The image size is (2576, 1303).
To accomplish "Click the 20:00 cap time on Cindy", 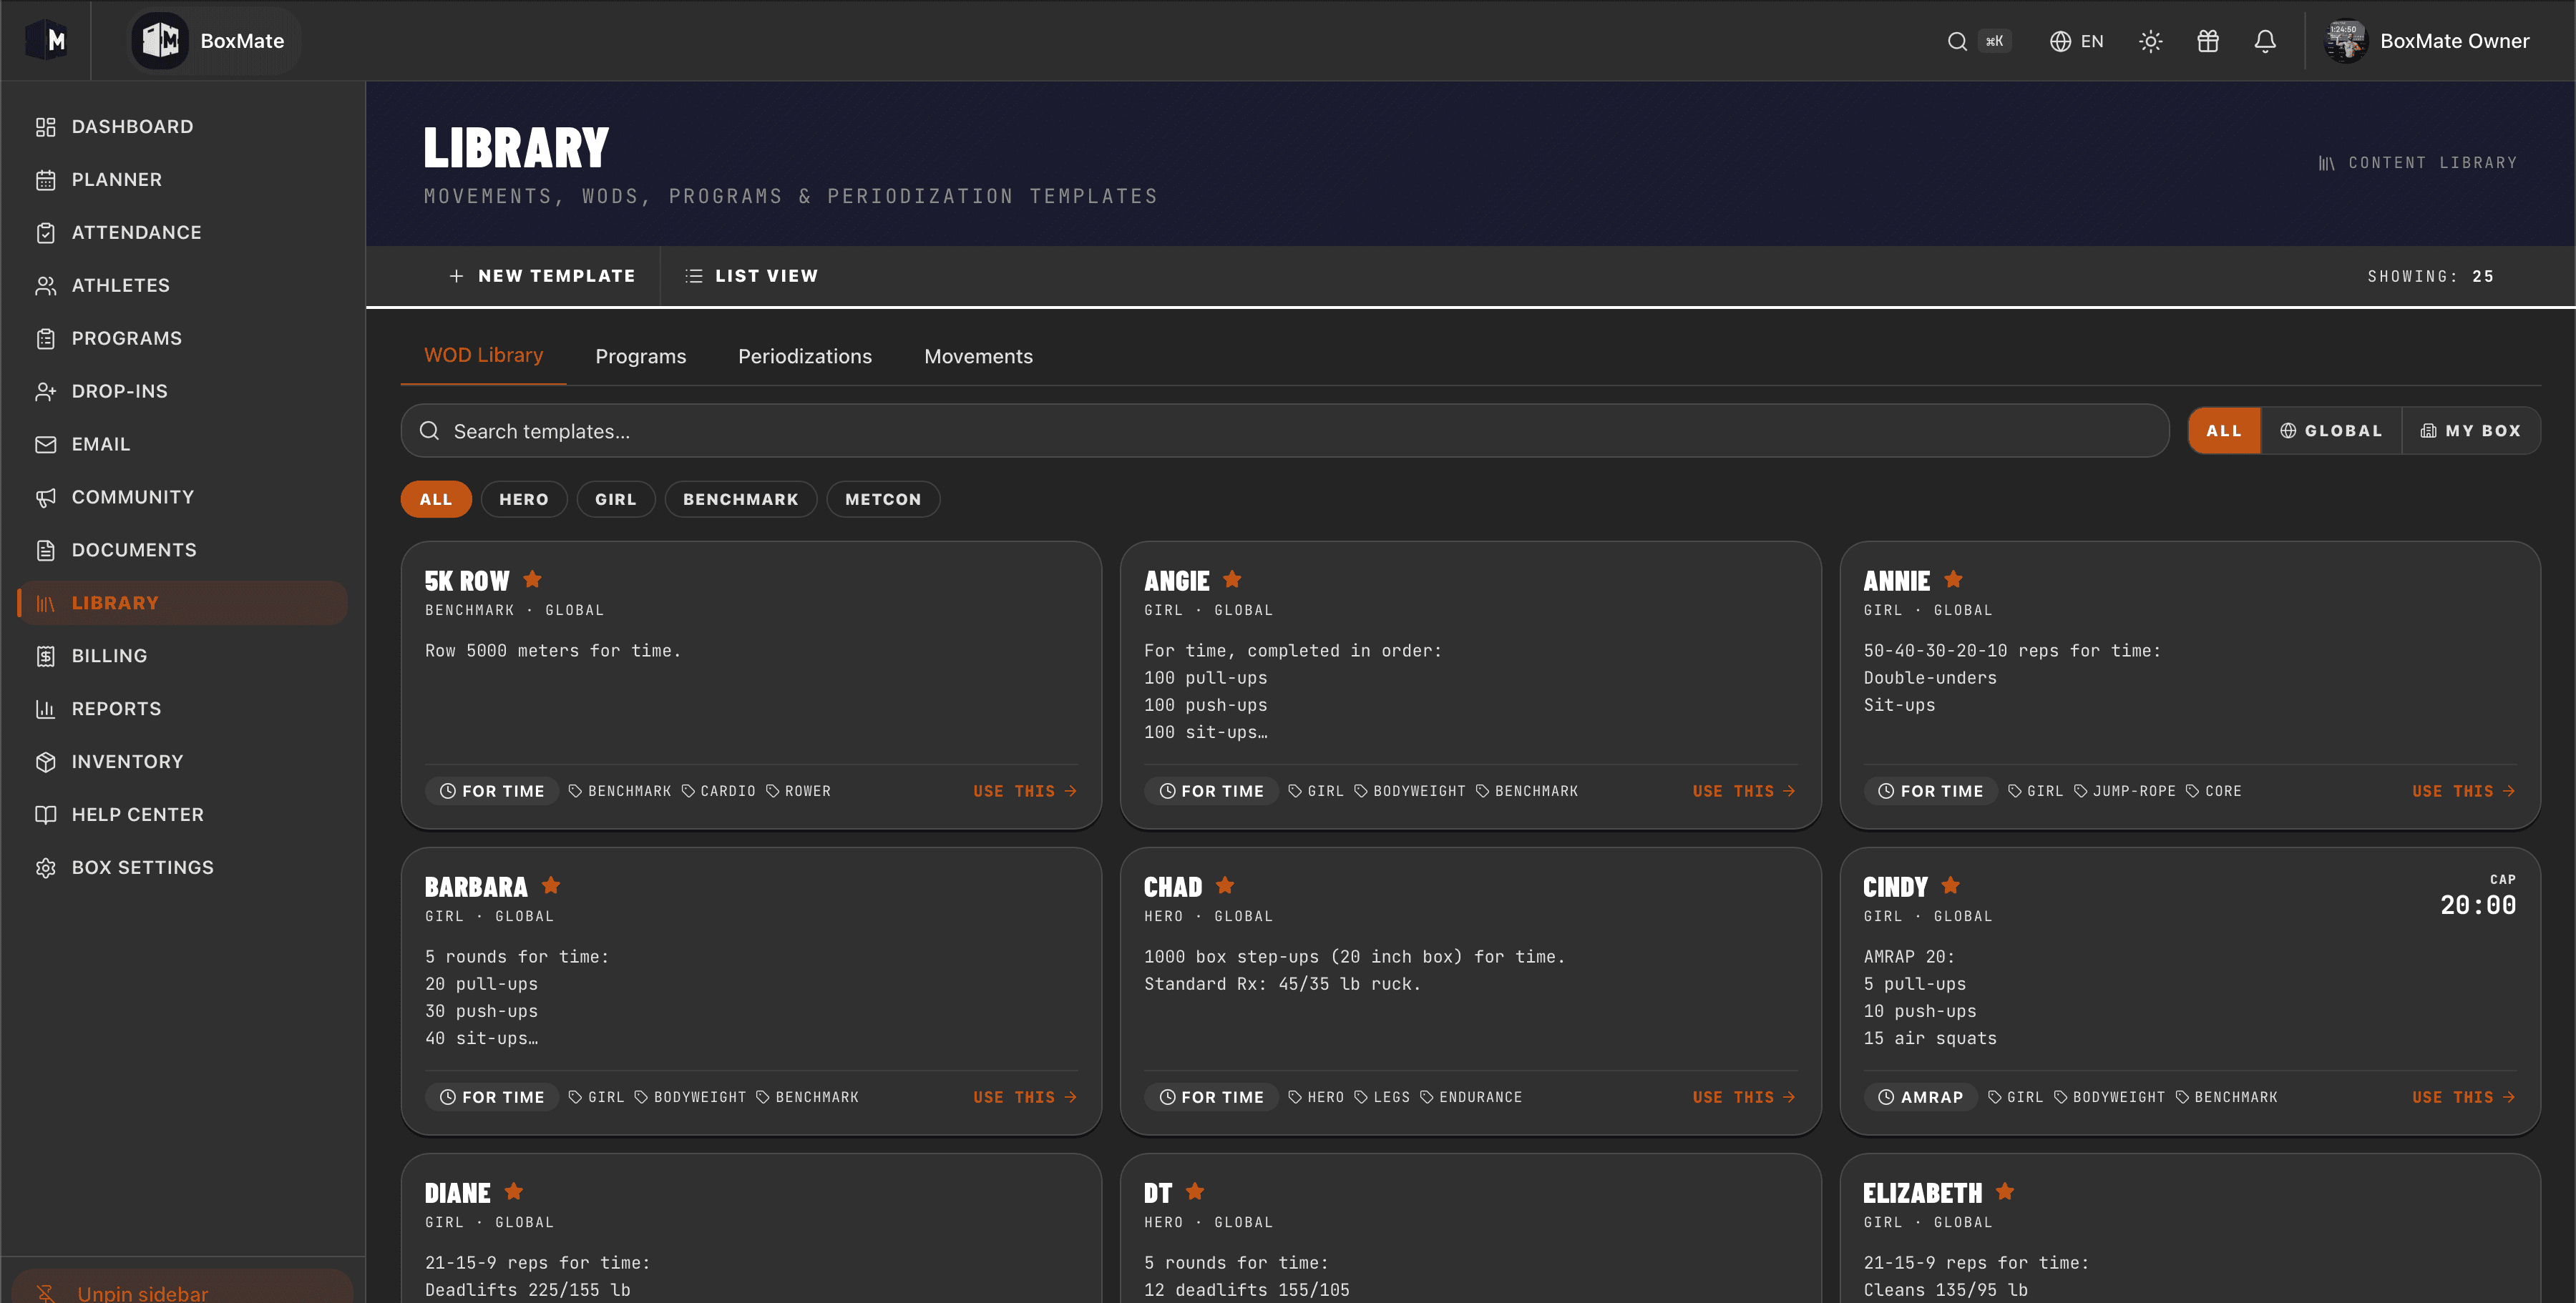I will tap(2477, 905).
